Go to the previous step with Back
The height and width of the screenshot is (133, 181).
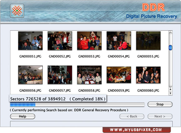[132, 116]
